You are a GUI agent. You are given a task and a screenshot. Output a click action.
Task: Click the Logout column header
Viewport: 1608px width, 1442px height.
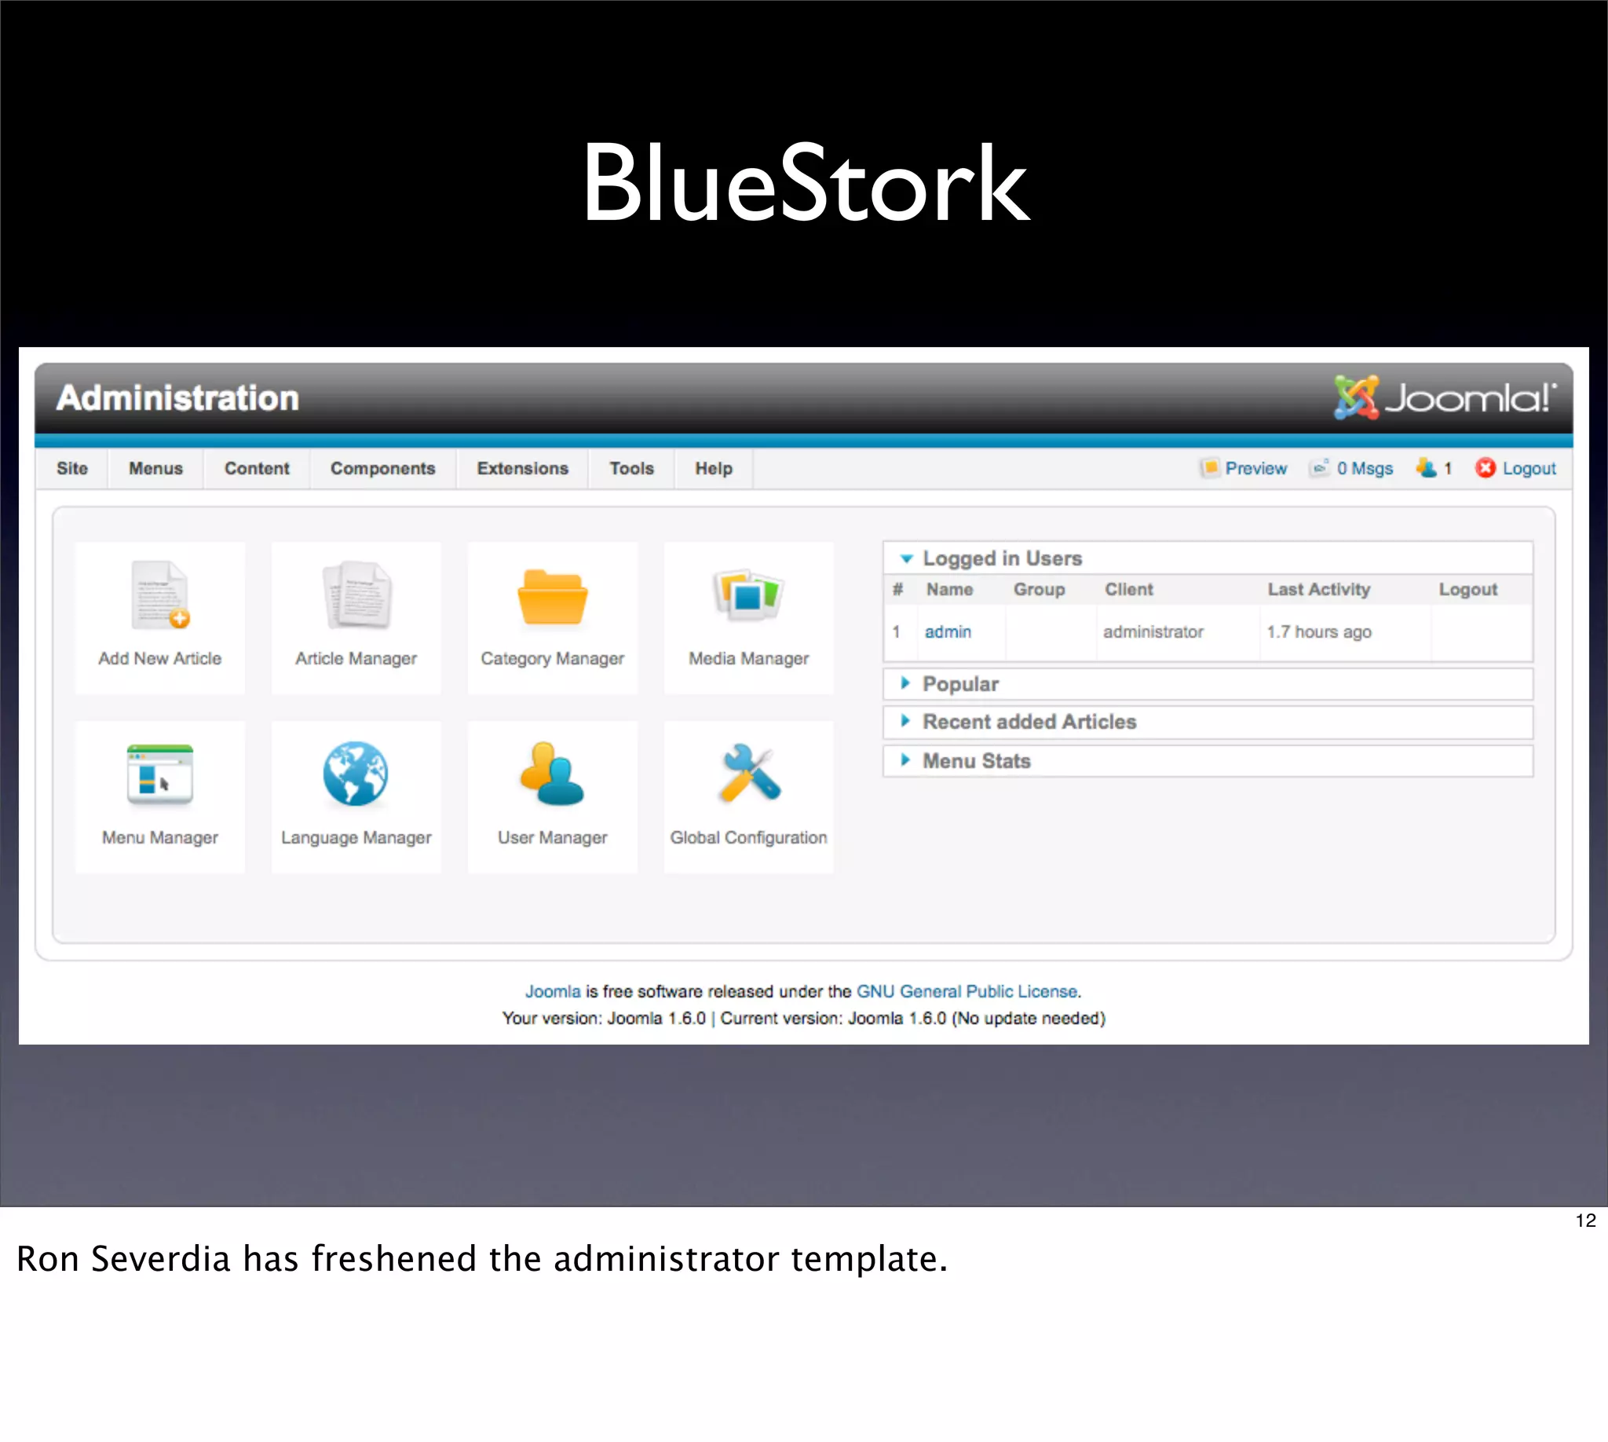(x=1467, y=590)
